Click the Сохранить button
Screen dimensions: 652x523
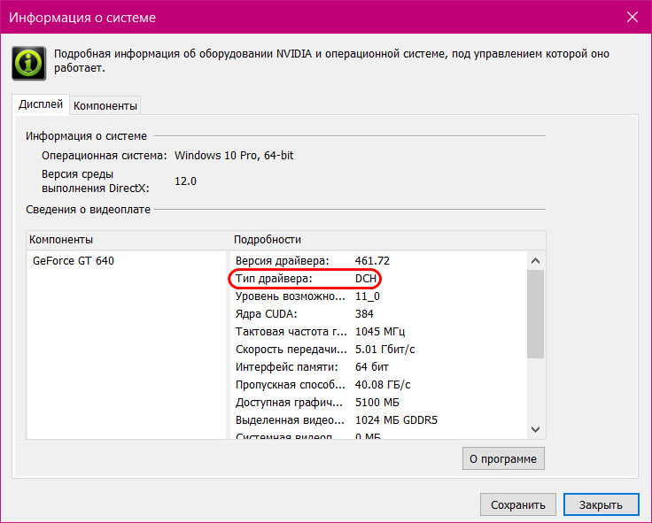(x=517, y=504)
